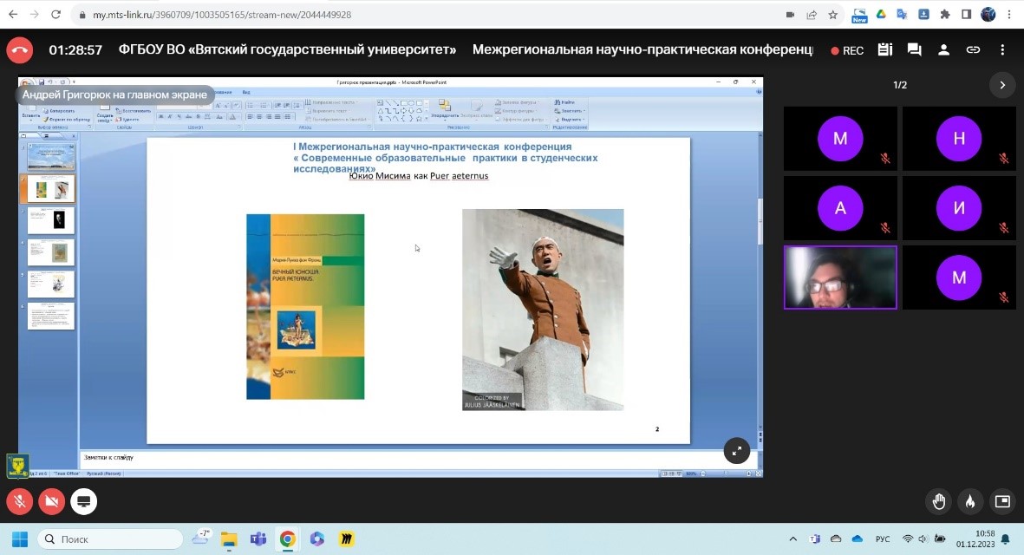
Task: Open the meeting notes icon beside REC
Action: point(885,49)
